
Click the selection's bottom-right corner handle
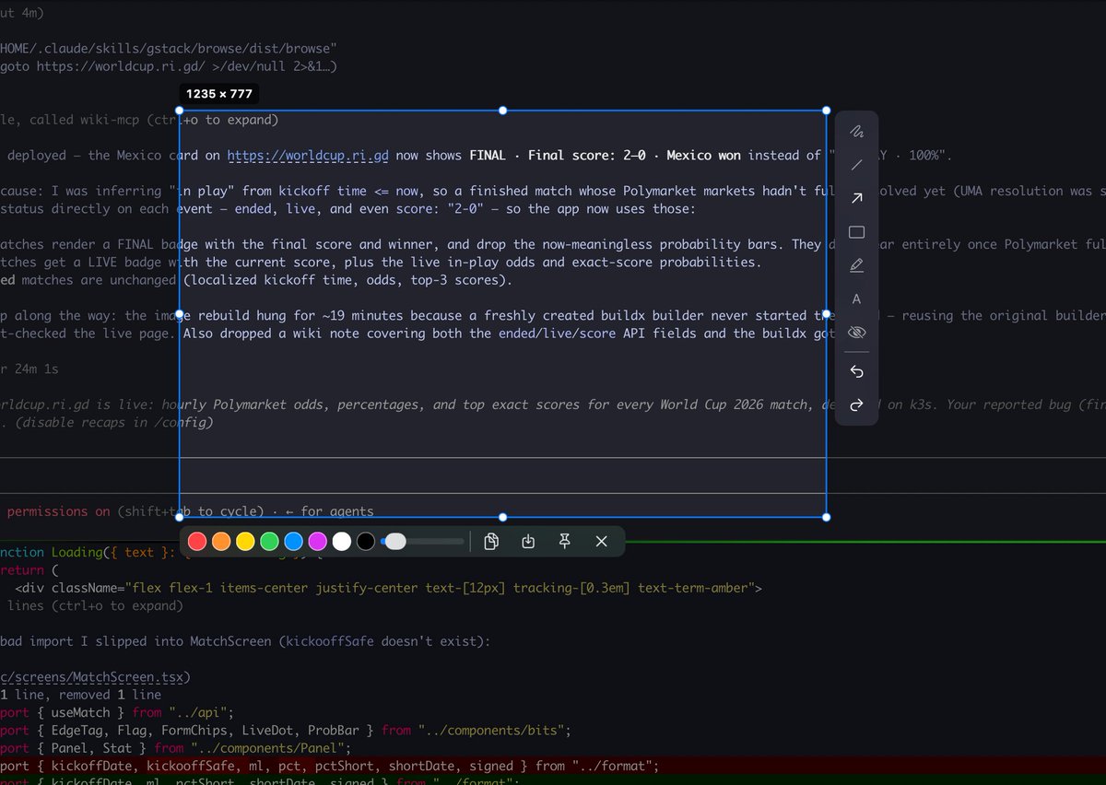pos(826,517)
